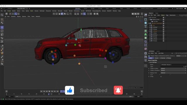
Task: Click the globe-shaped scene icon in the palette
Action: pos(146,53)
